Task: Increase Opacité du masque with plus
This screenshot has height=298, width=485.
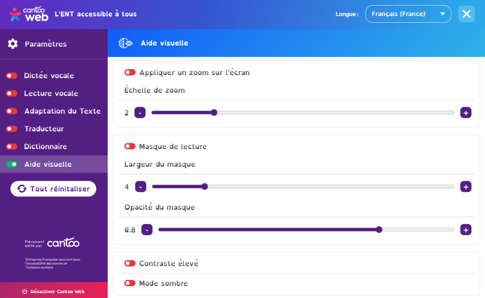Action: [x=466, y=230]
